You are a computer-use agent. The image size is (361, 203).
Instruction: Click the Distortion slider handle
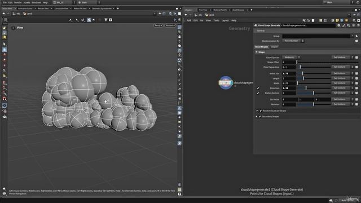click(x=306, y=88)
